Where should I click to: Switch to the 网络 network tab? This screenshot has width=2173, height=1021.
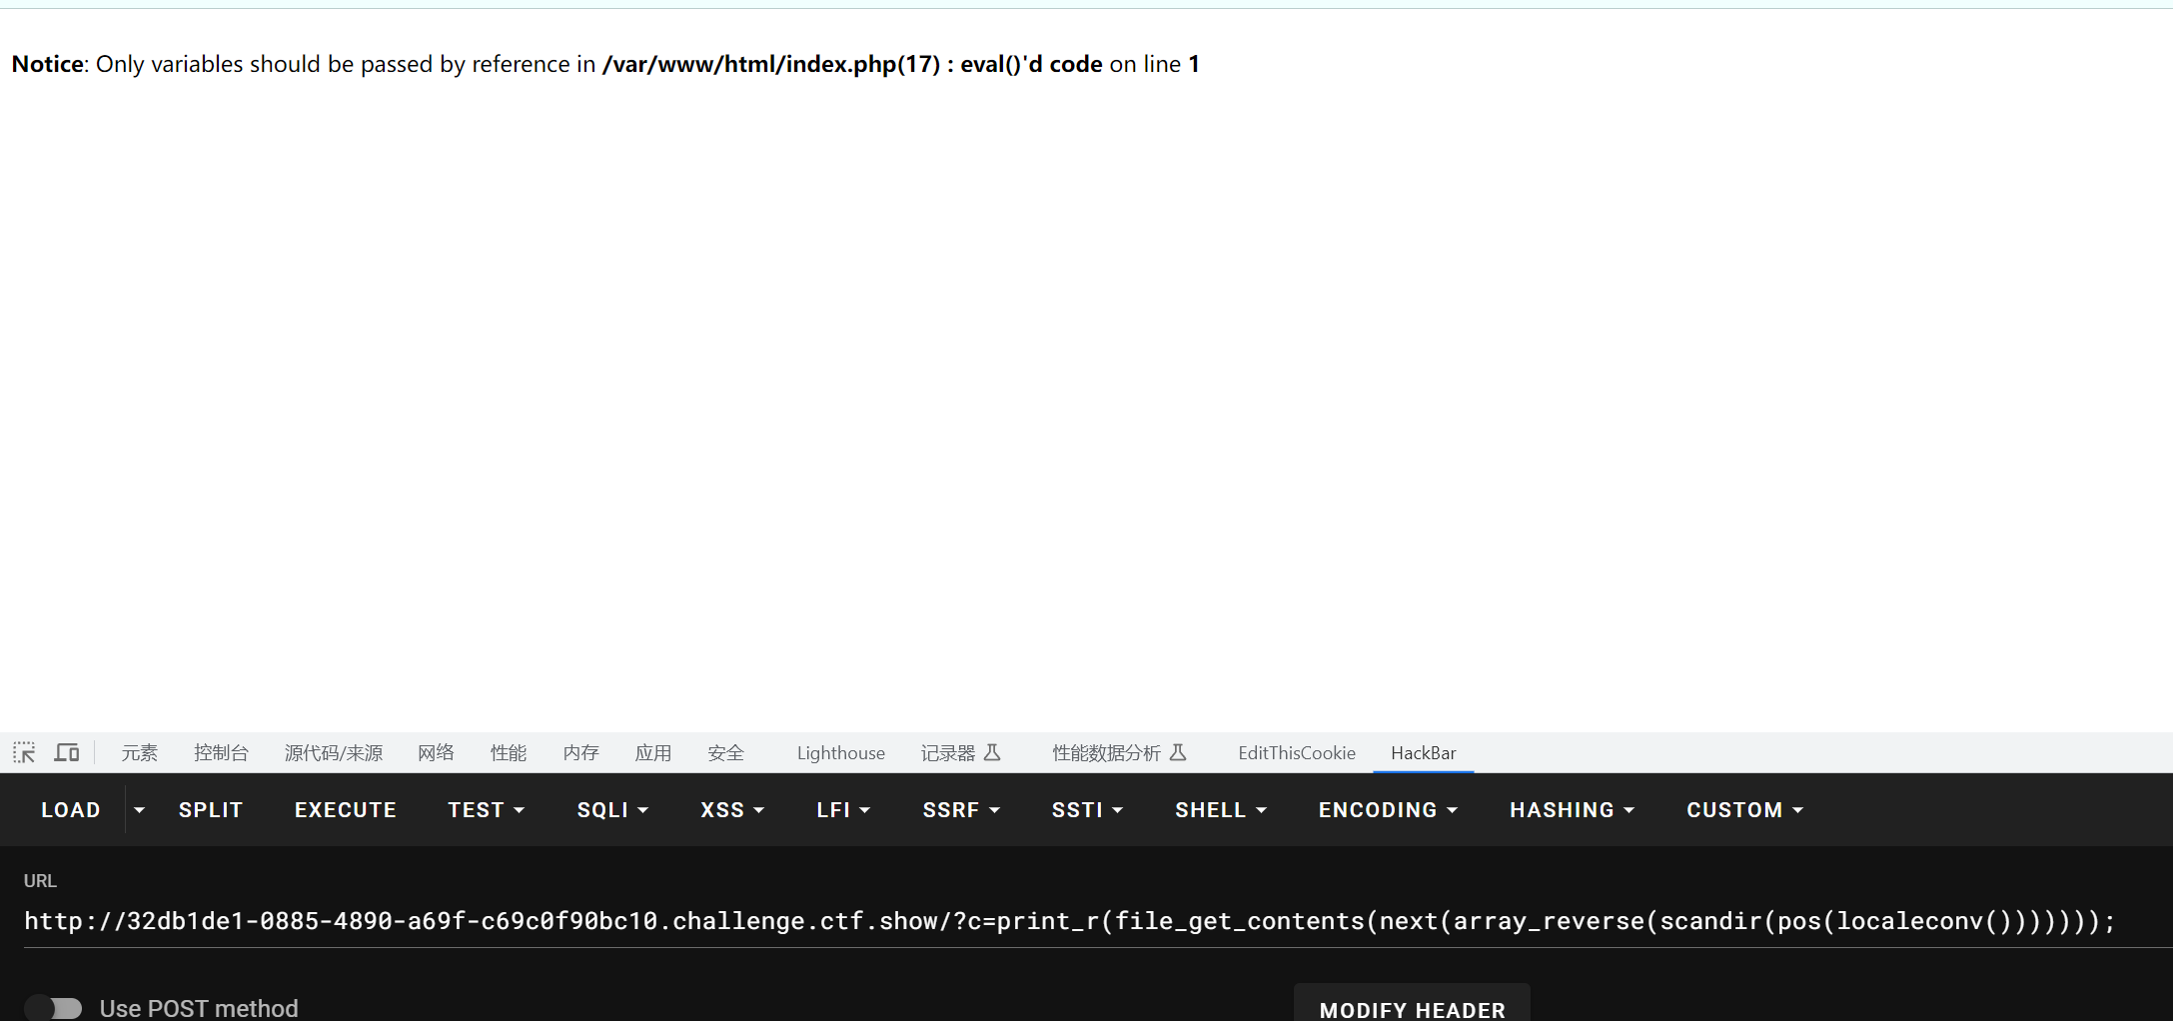436,753
